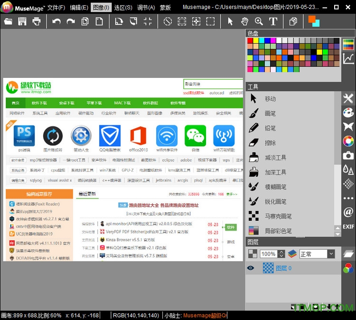The width and height of the screenshot is (356, 320).
Task: Redo the last action
Action: click(x=71, y=21)
